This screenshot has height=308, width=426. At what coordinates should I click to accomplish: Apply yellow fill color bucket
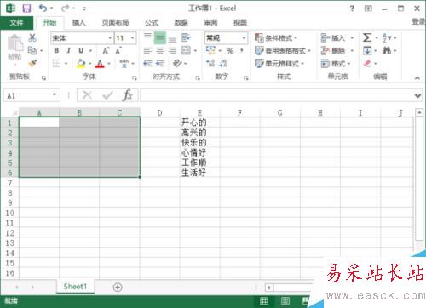(x=81, y=63)
